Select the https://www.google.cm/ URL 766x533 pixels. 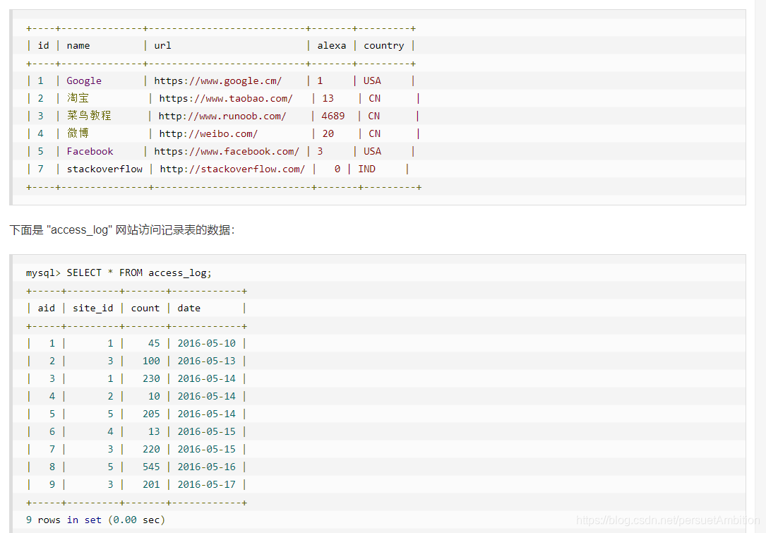(218, 80)
